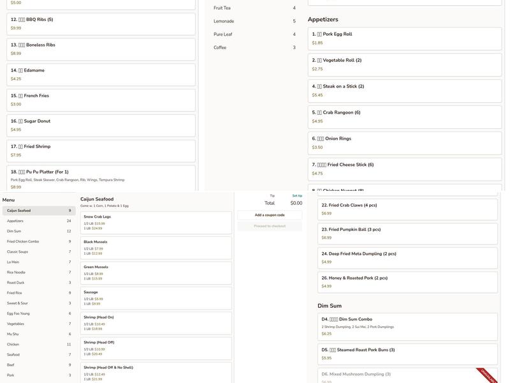
Task: Click Add a coupon code button
Action: pyautogui.click(x=270, y=215)
